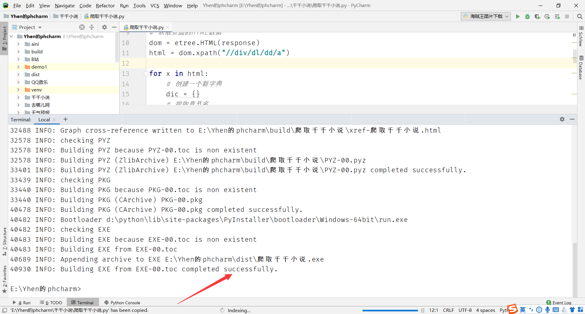Pause indexing with the pause button
The width and height of the screenshot is (585, 314).
[x=423, y=310]
